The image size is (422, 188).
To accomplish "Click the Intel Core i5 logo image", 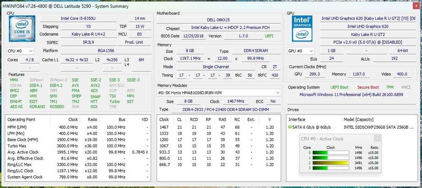I will point(22,29).
